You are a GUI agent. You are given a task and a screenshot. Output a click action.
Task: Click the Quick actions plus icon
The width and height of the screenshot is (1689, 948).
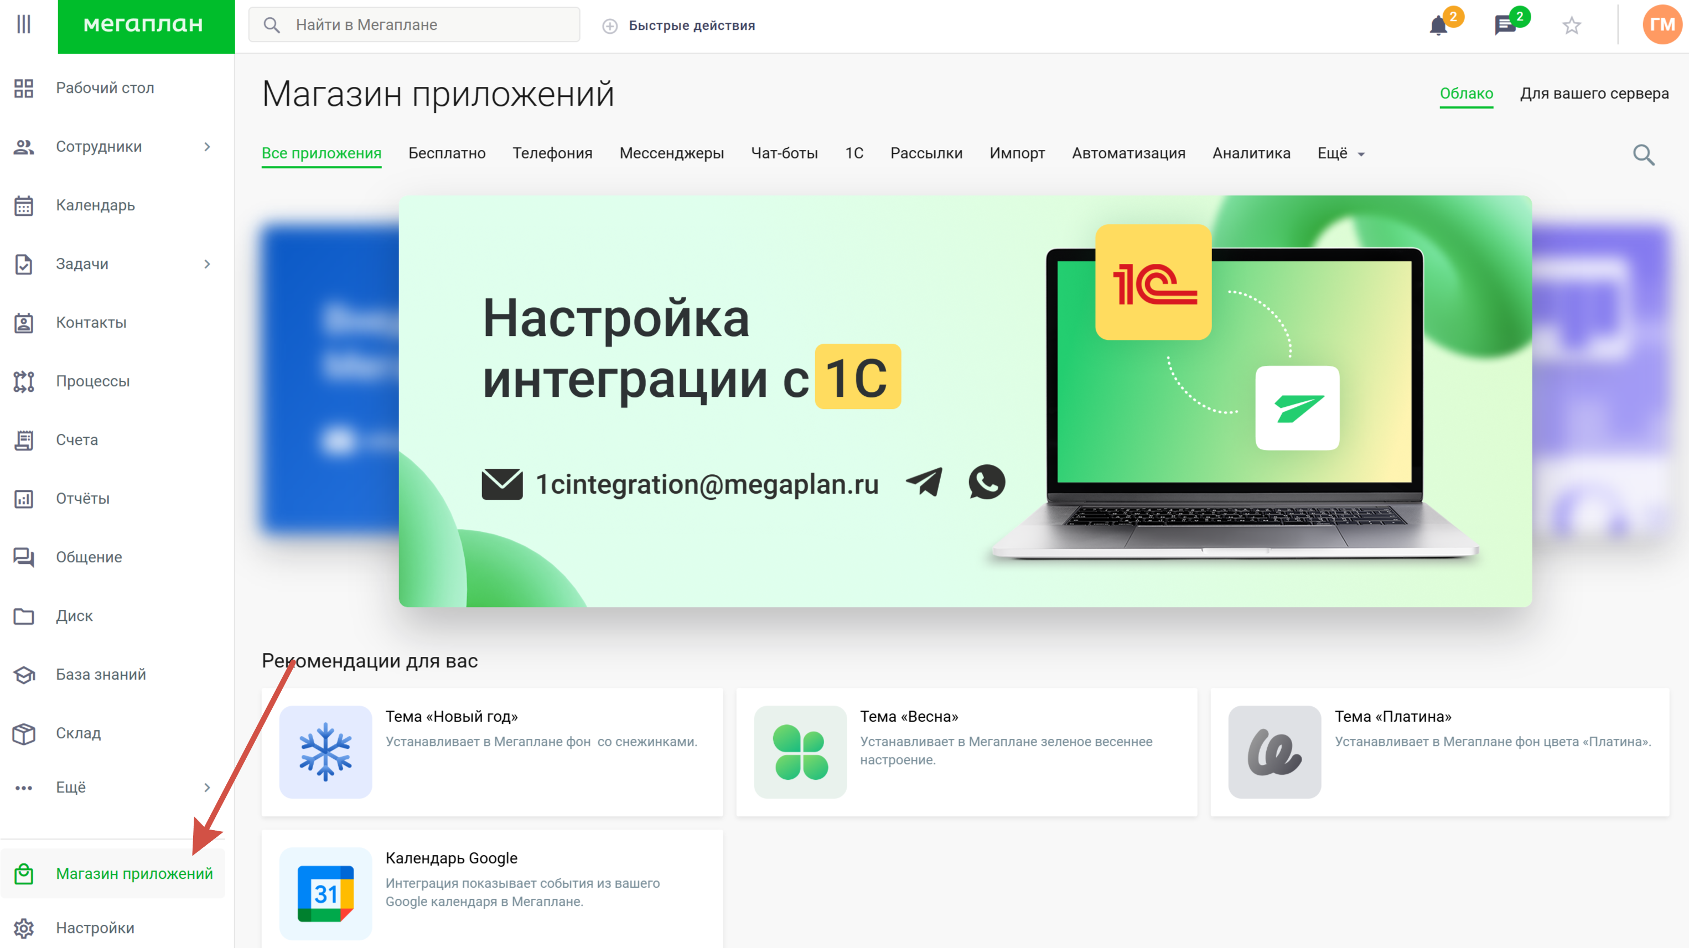(610, 26)
